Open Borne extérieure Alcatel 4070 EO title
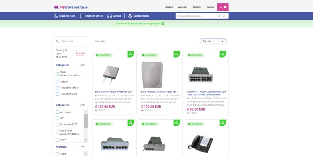Screen dimensions: 313x156 point(114,92)
